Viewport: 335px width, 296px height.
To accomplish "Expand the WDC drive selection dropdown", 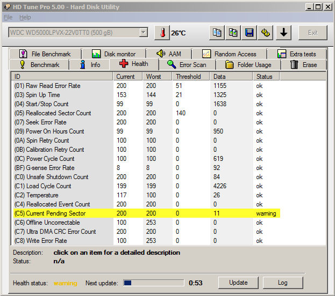I will [x=143, y=32].
